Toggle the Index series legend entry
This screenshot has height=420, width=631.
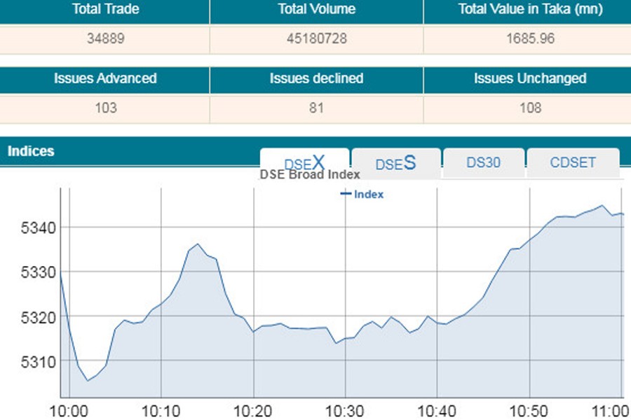pyautogui.click(x=362, y=195)
